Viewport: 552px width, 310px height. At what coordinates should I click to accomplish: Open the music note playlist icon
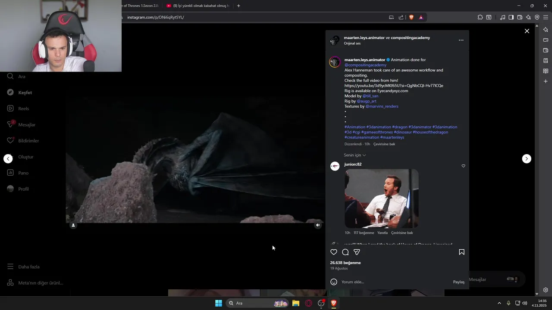coord(502,17)
